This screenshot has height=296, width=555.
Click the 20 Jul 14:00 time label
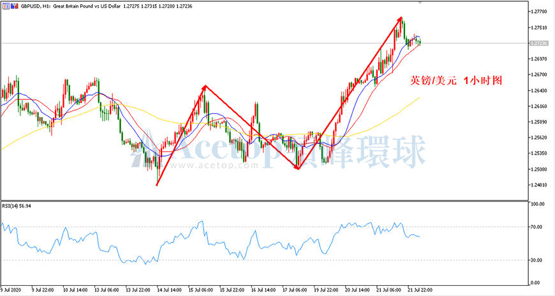[x=357, y=290]
